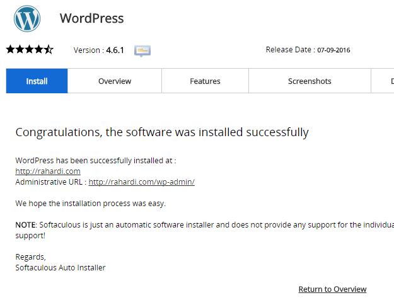Open the http://rahardi.com site link
This screenshot has height=300, width=394.
coord(48,171)
